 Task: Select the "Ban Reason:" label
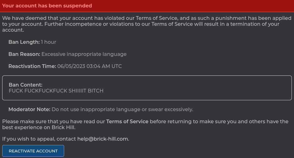pos(24,54)
